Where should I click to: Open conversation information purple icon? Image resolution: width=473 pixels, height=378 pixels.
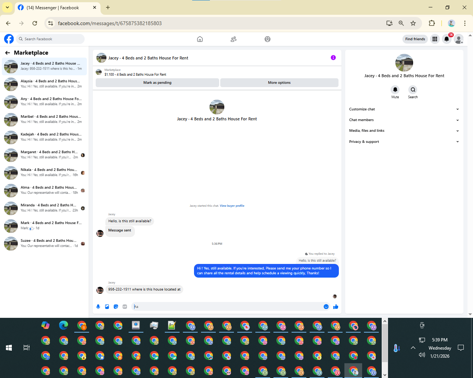coord(333,58)
